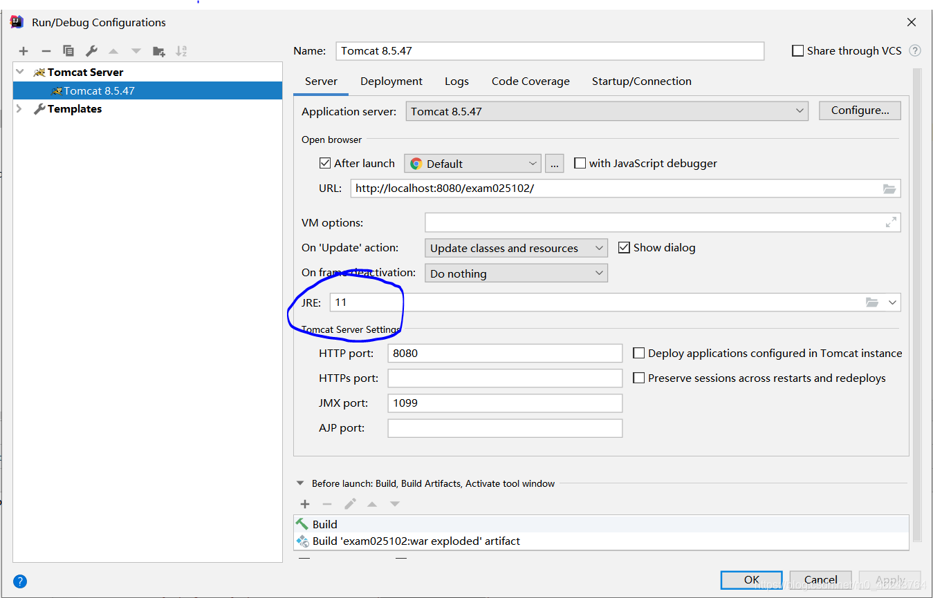Click JMX port field

point(505,403)
